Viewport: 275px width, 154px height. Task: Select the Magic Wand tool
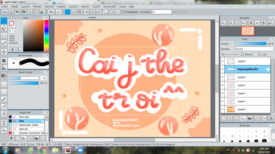pos(4,99)
